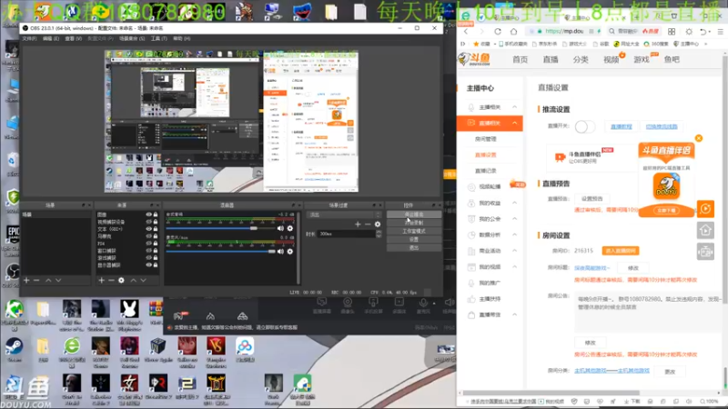Open OBS 工具(T) menu
Image resolution: width=728 pixels, height=409 pixels.
tap(158, 38)
